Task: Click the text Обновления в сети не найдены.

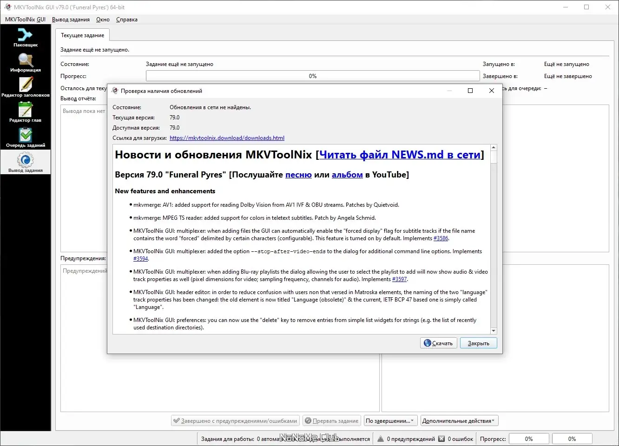Action: [210, 107]
